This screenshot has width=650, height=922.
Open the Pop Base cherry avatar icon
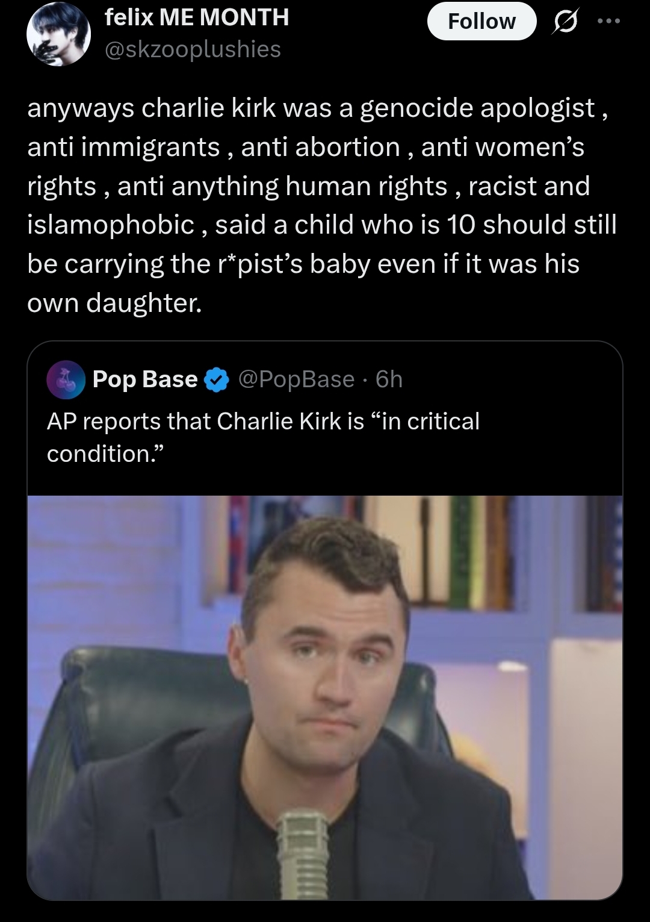point(66,379)
